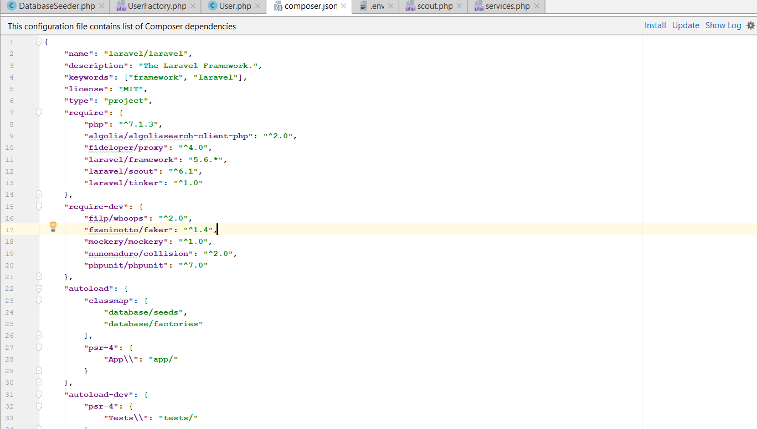Click the "laravel/scout" package name
The width and height of the screenshot is (757, 429).
pyautogui.click(x=121, y=171)
